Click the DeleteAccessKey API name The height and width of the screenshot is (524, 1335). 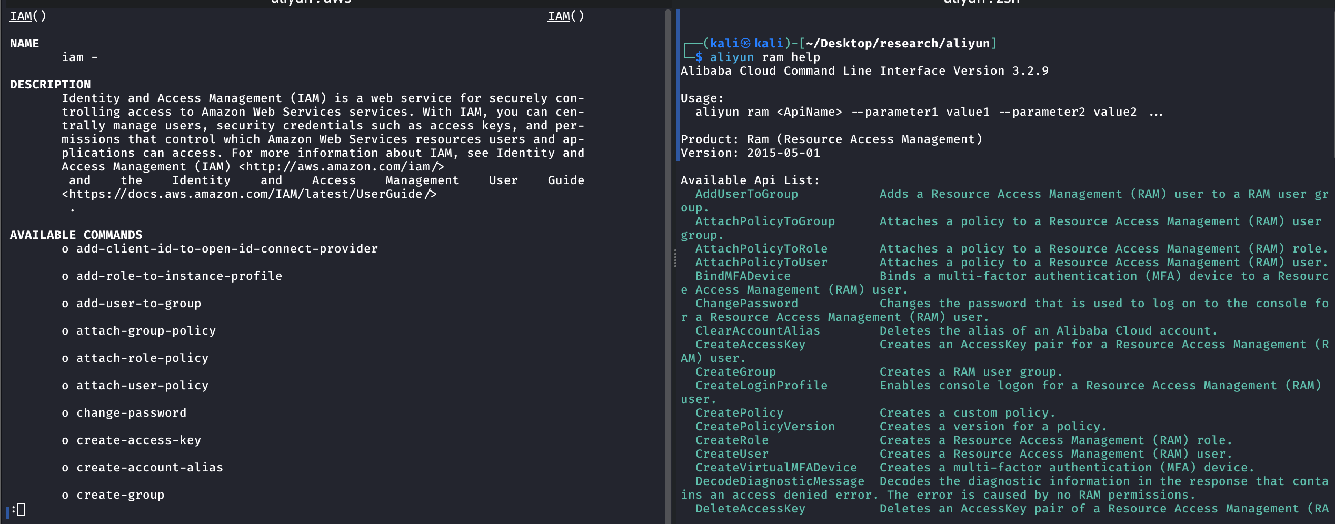pyautogui.click(x=750, y=509)
